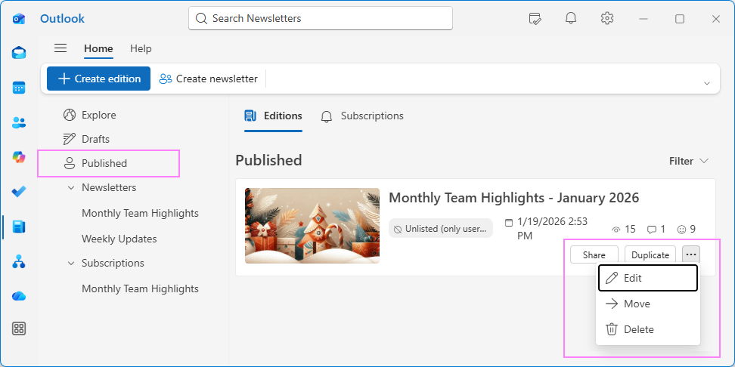Collapse the Subscriptions tree section
This screenshot has width=735, height=367.
[71, 263]
